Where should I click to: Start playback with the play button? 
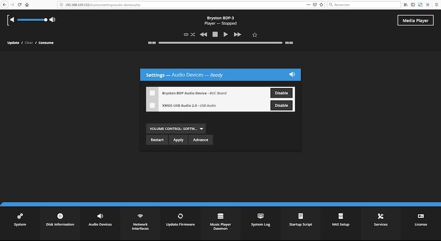(x=226, y=34)
